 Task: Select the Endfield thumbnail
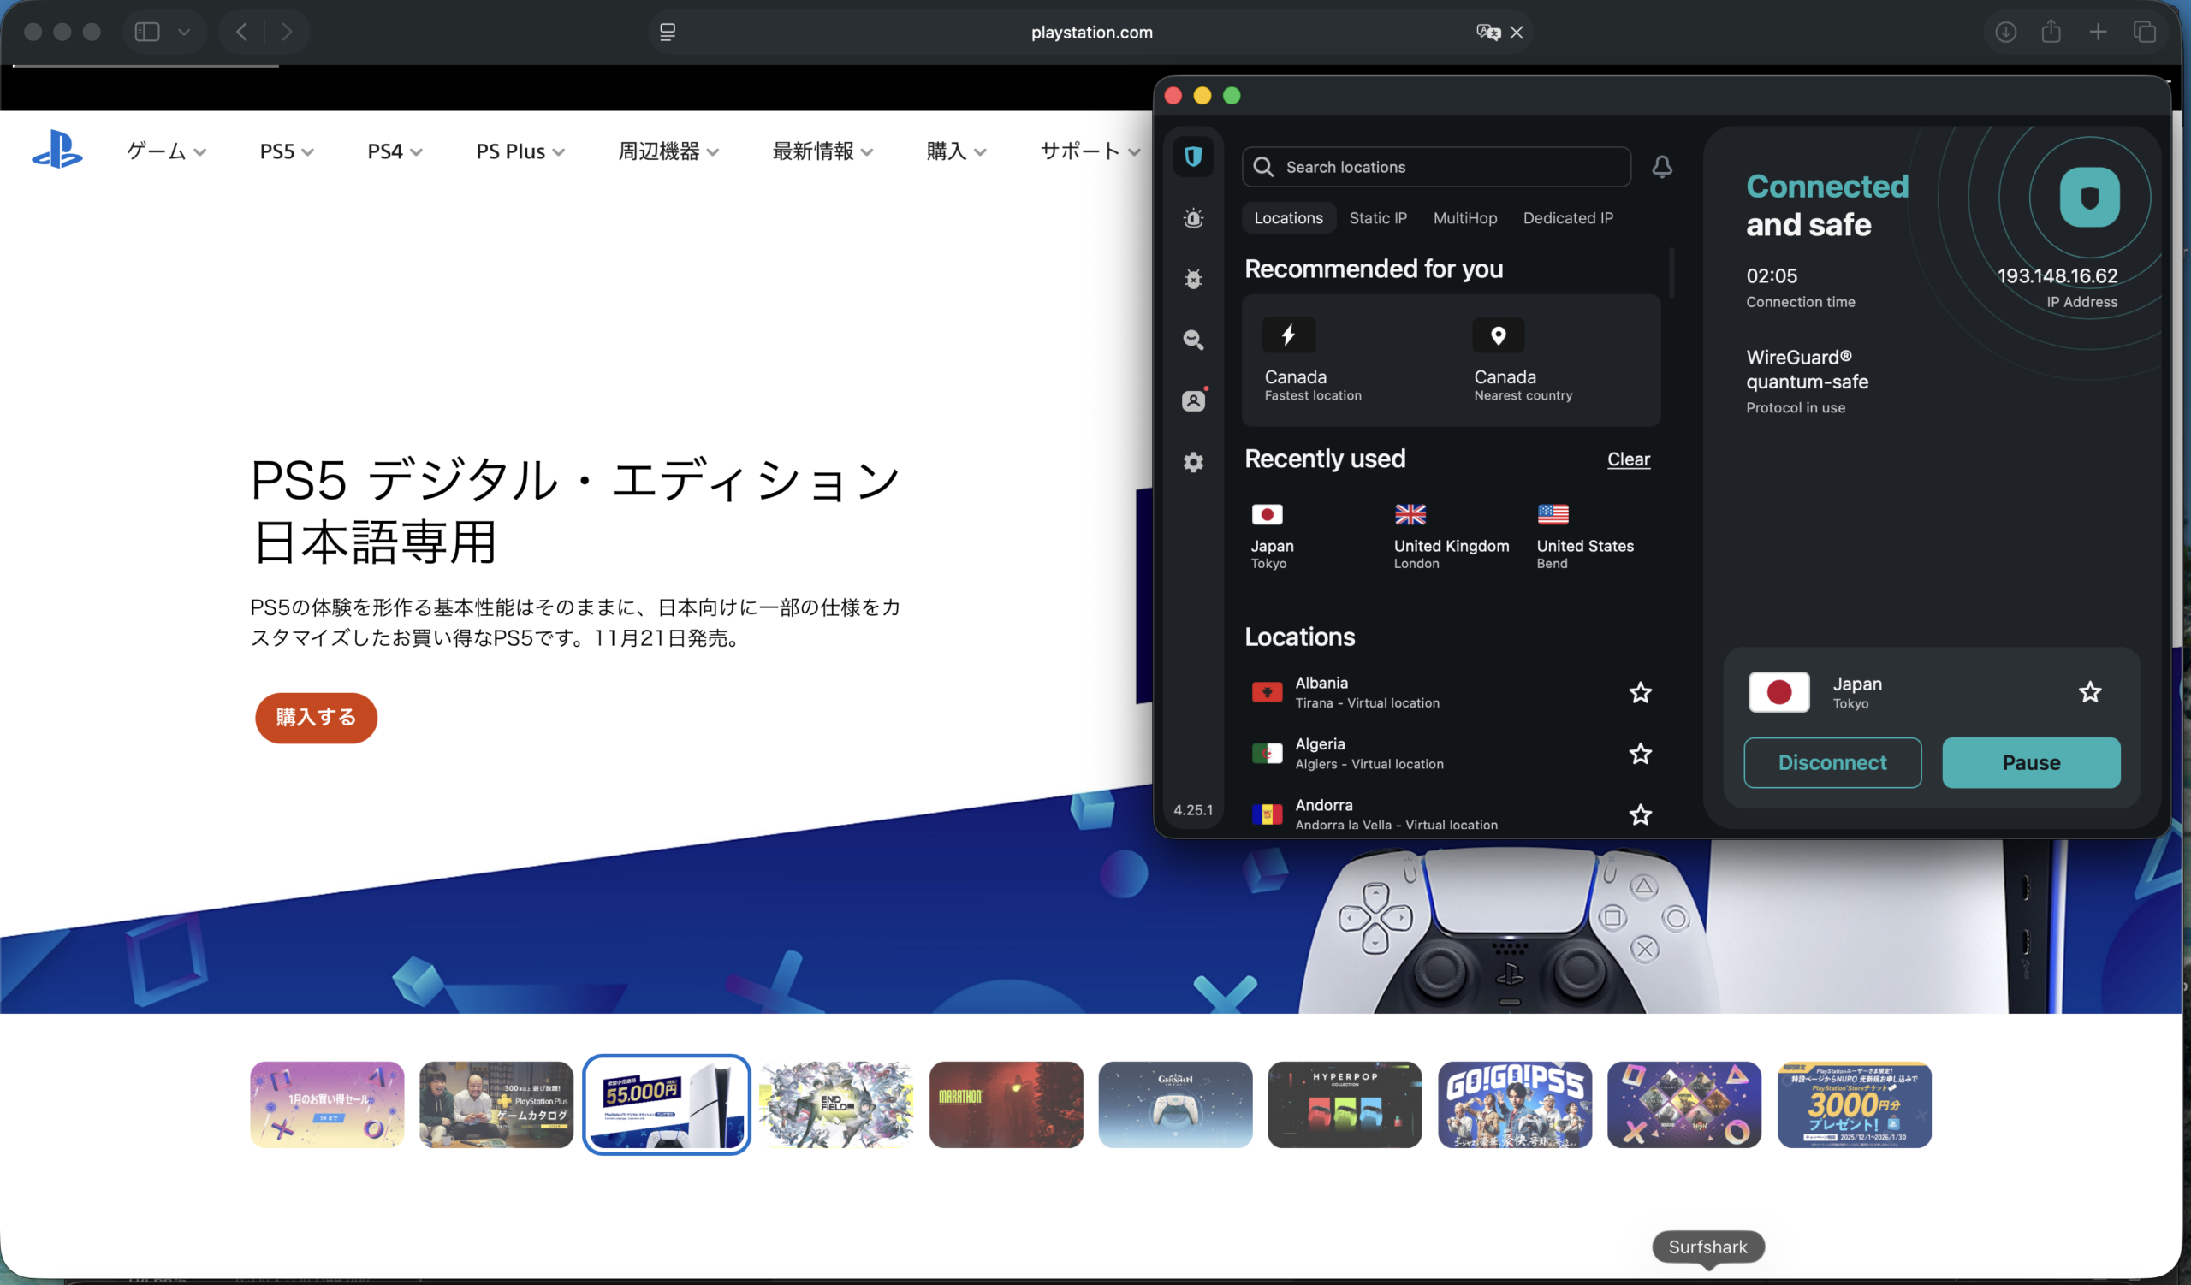point(835,1104)
